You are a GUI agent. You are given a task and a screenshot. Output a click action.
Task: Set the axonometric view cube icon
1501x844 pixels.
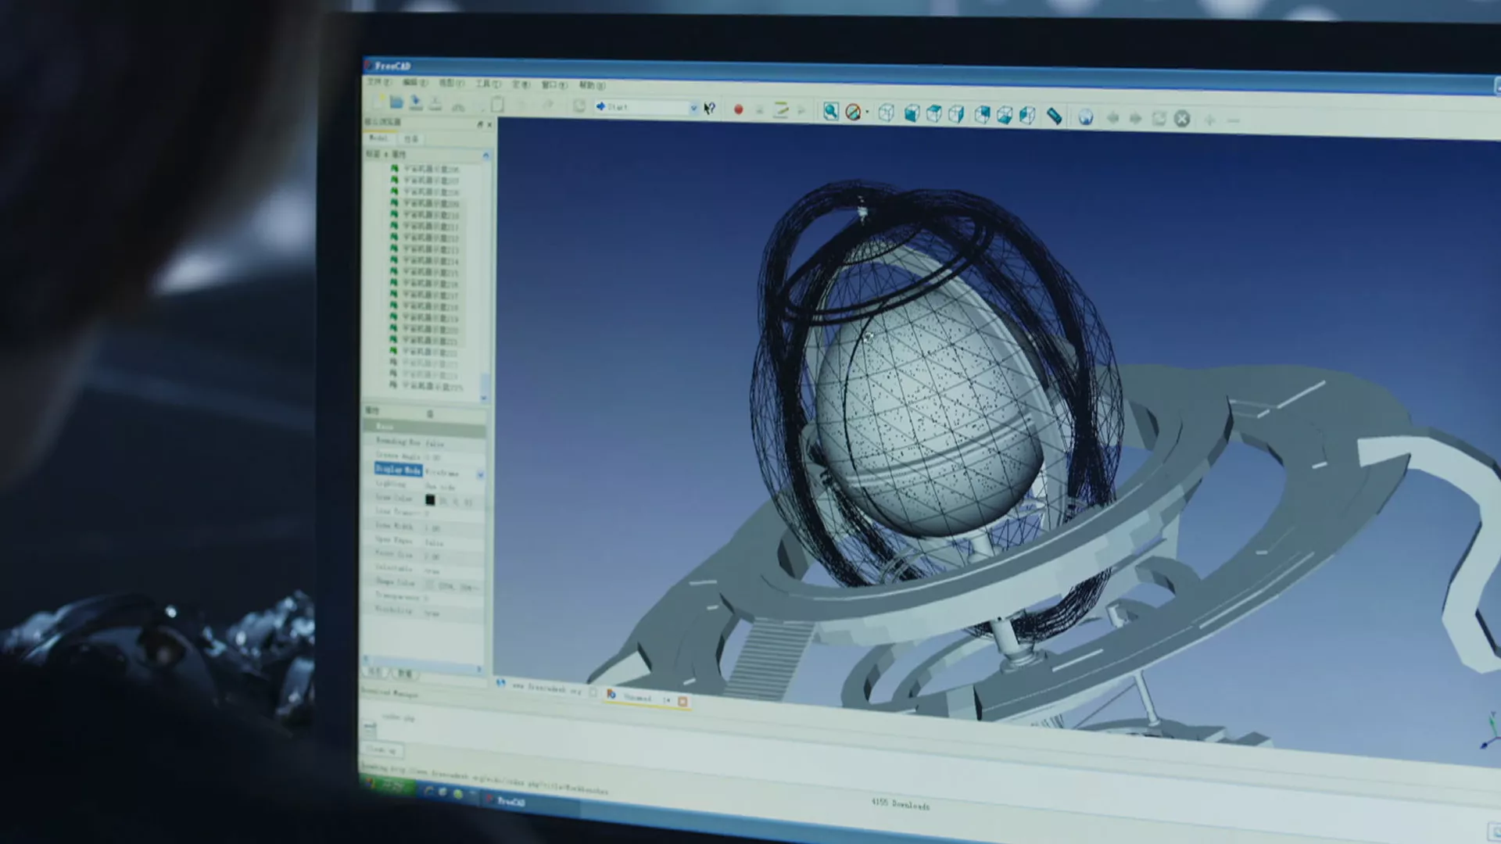[886, 113]
